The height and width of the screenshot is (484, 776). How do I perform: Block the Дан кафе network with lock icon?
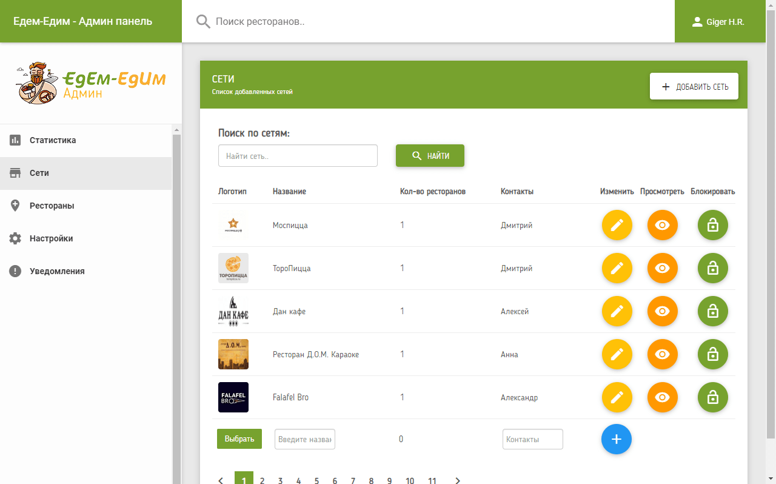713,311
